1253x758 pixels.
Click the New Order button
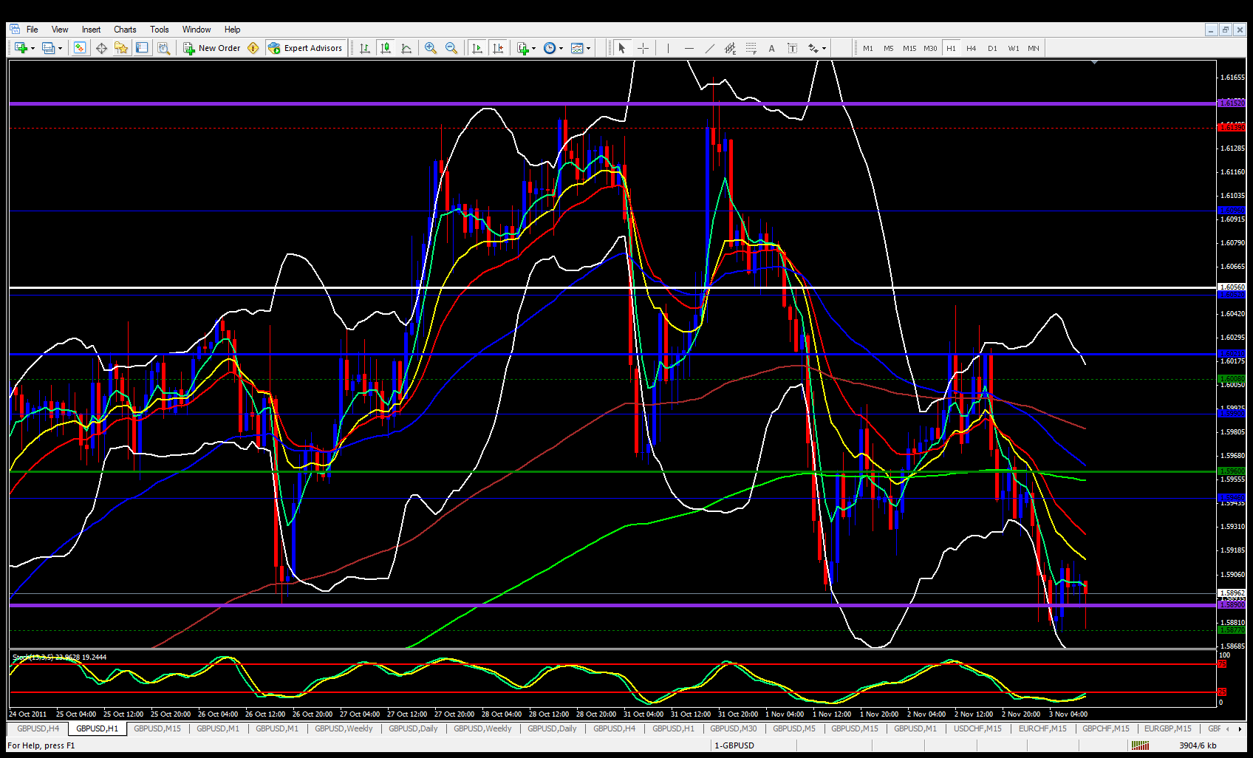[212, 48]
